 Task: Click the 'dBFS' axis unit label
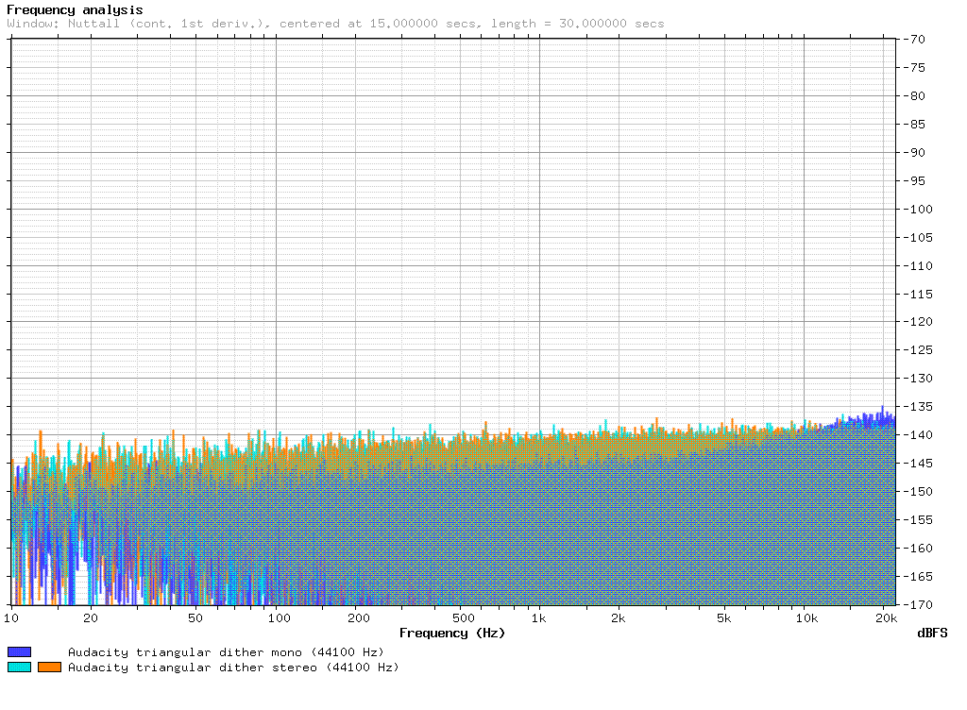click(933, 634)
